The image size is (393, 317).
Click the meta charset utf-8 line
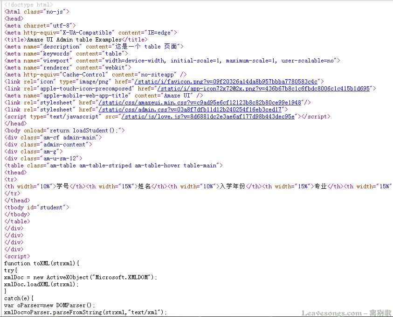pos(40,26)
